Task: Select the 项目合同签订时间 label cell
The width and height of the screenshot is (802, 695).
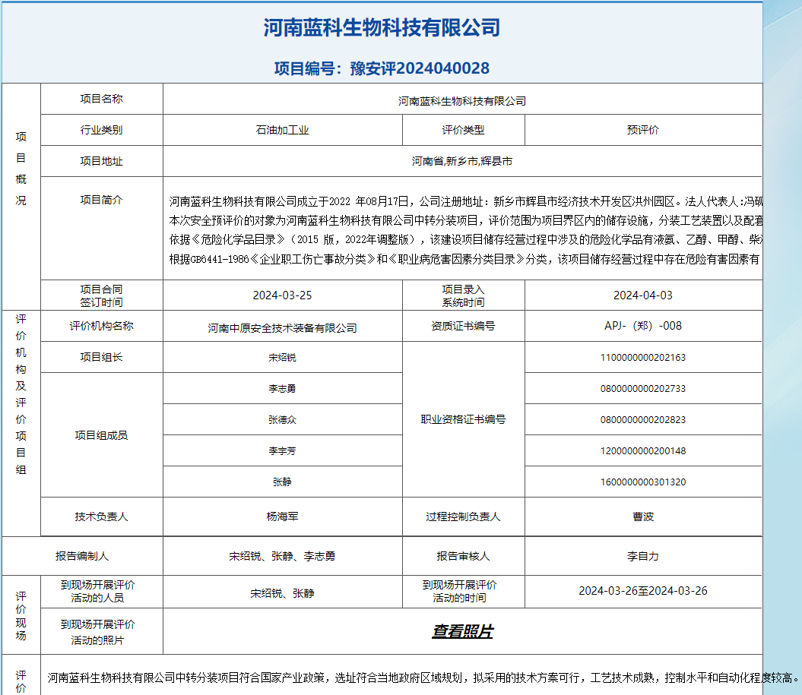Action: (101, 296)
